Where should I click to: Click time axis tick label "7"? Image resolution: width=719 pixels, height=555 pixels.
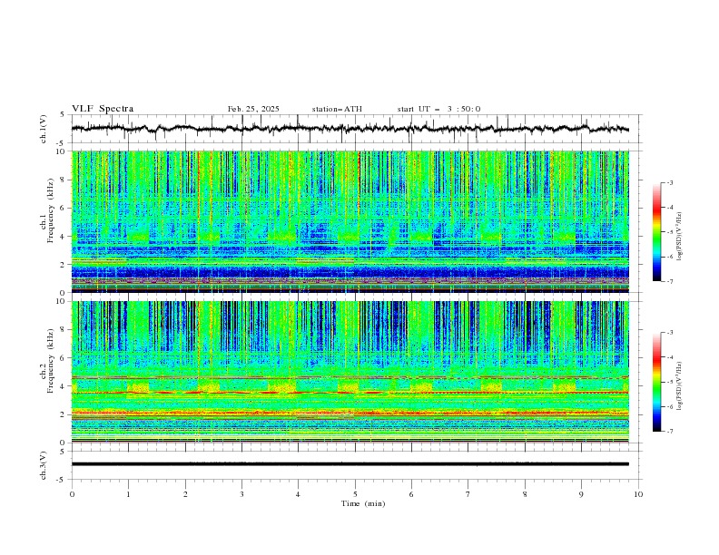tap(468, 494)
